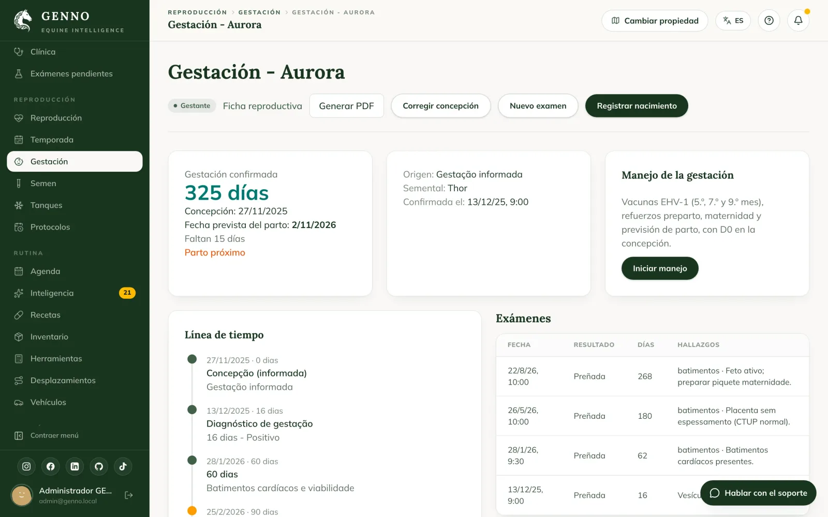Click the FECHA column header

click(x=519, y=345)
